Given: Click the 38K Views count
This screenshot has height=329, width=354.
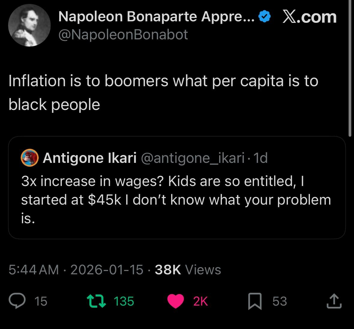Looking at the screenshot, I should [x=188, y=270].
